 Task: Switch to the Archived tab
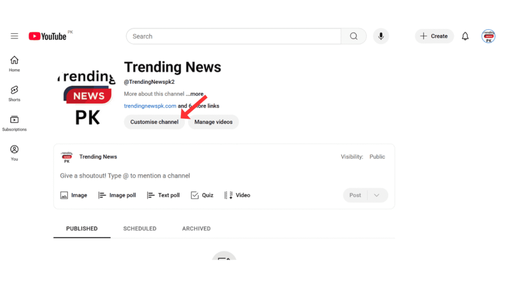(x=196, y=228)
